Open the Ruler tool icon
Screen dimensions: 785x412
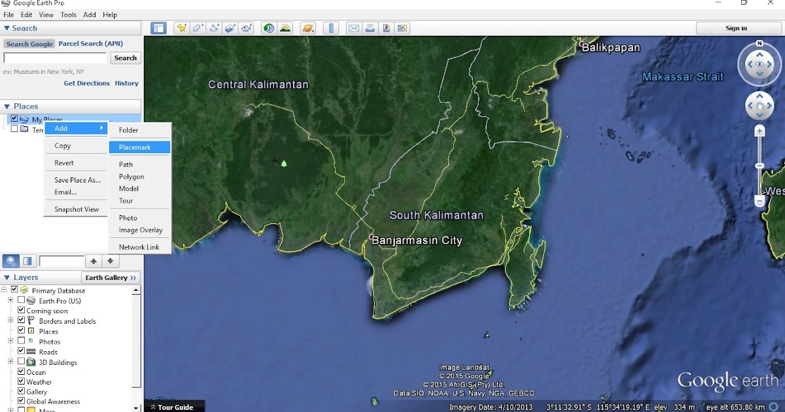(331, 28)
